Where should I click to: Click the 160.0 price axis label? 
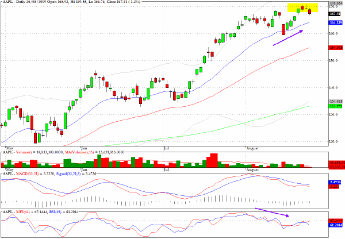click(x=333, y=34)
